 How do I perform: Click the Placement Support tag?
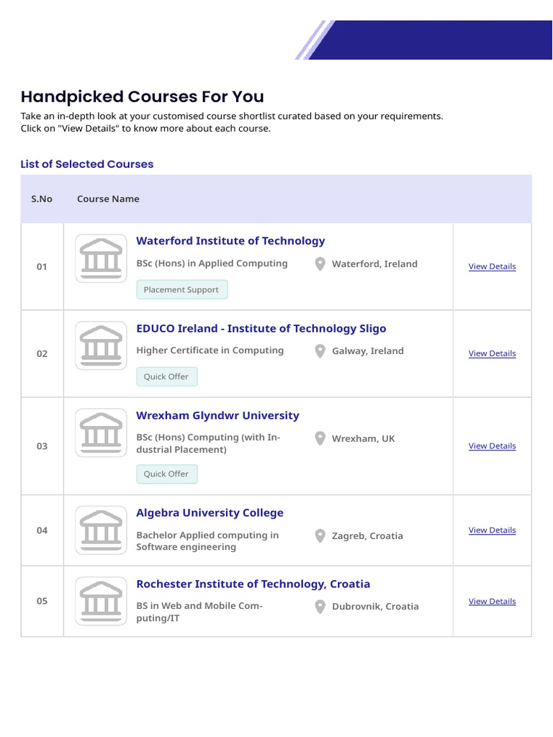[x=181, y=289]
